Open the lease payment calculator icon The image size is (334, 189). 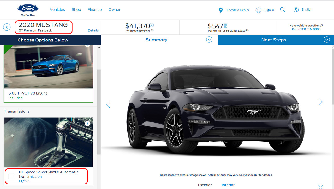tap(225, 26)
